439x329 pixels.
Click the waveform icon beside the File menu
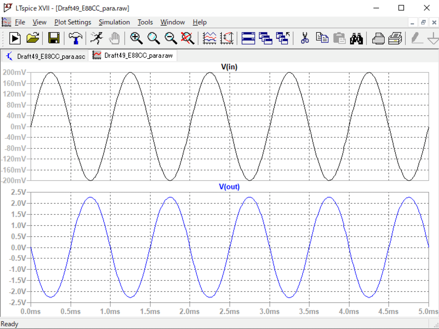coord(7,22)
